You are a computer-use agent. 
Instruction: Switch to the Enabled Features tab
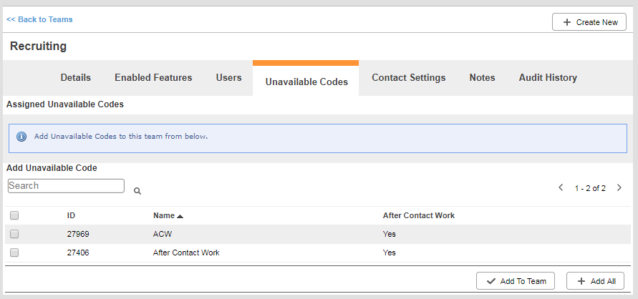point(153,78)
